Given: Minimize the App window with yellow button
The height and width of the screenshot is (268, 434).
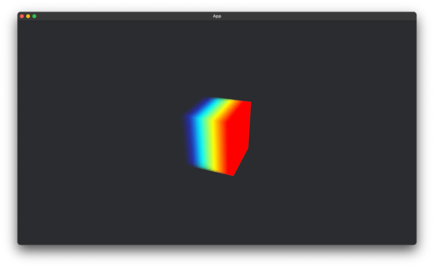Looking at the screenshot, I should coord(28,16).
